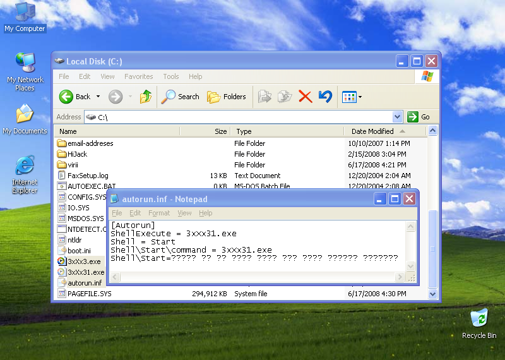The width and height of the screenshot is (505, 360).
Task: Sort by the Size column header
Action: click(205, 131)
